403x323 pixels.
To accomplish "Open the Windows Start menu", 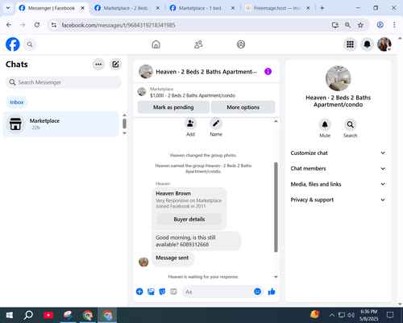I will 9,315.
